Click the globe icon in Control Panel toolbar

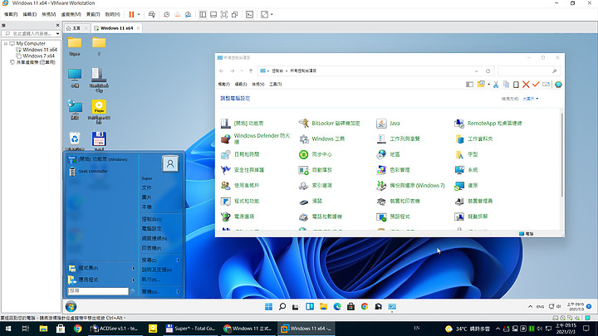558,85
